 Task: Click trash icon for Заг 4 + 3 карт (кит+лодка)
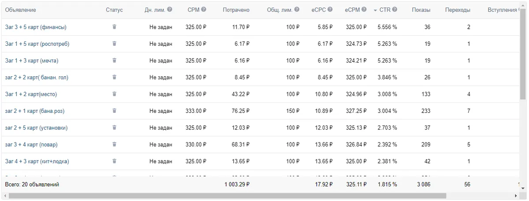114,161
